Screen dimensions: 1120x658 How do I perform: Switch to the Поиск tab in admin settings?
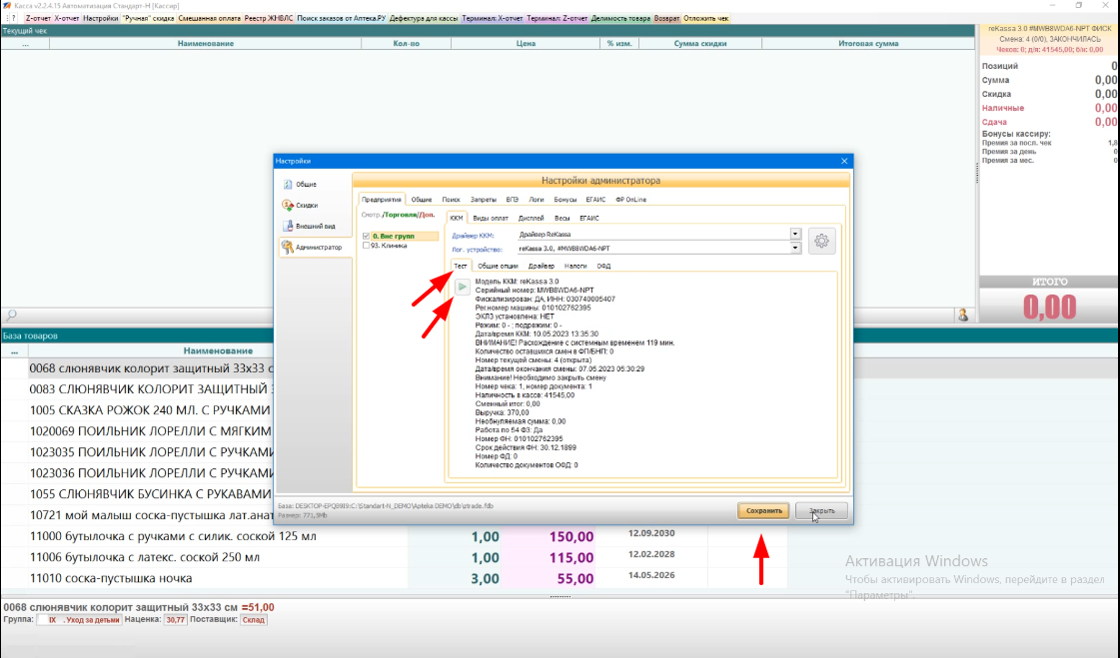click(x=451, y=200)
